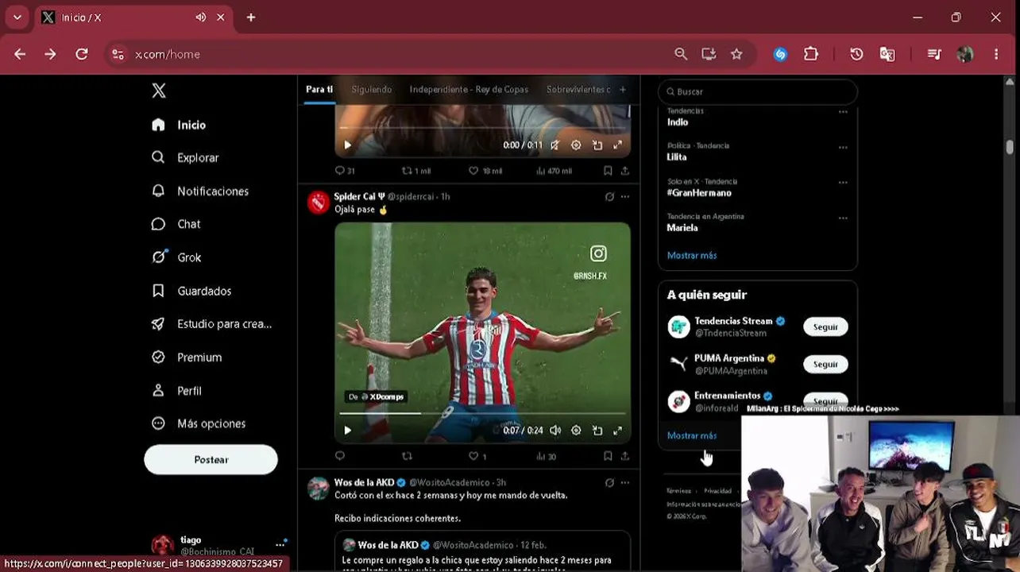
Task: Open options for the Indio trend
Action: point(843,112)
